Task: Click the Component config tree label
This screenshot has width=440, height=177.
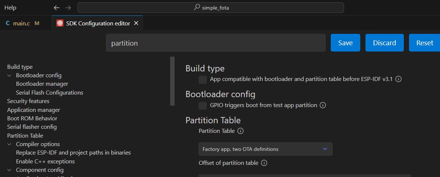Action: [39, 170]
